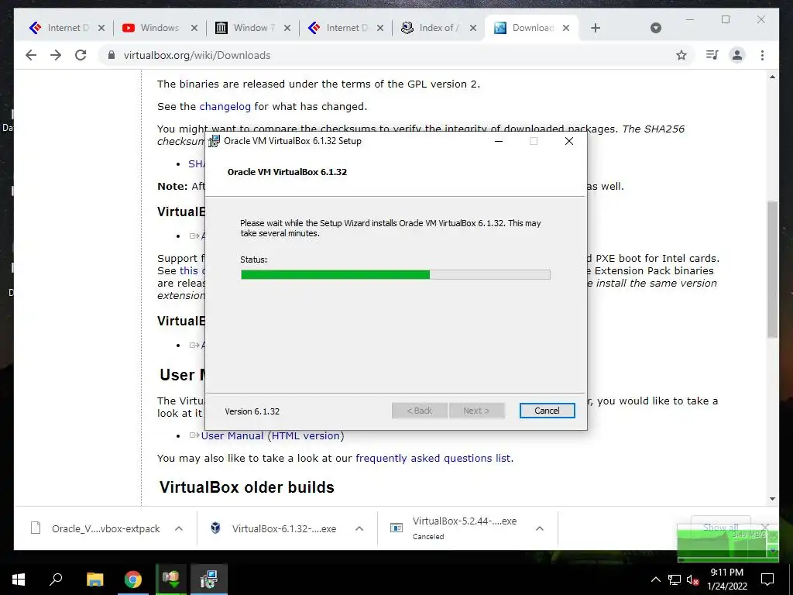
Task: Click the muted speaker volume icon
Action: (x=692, y=580)
